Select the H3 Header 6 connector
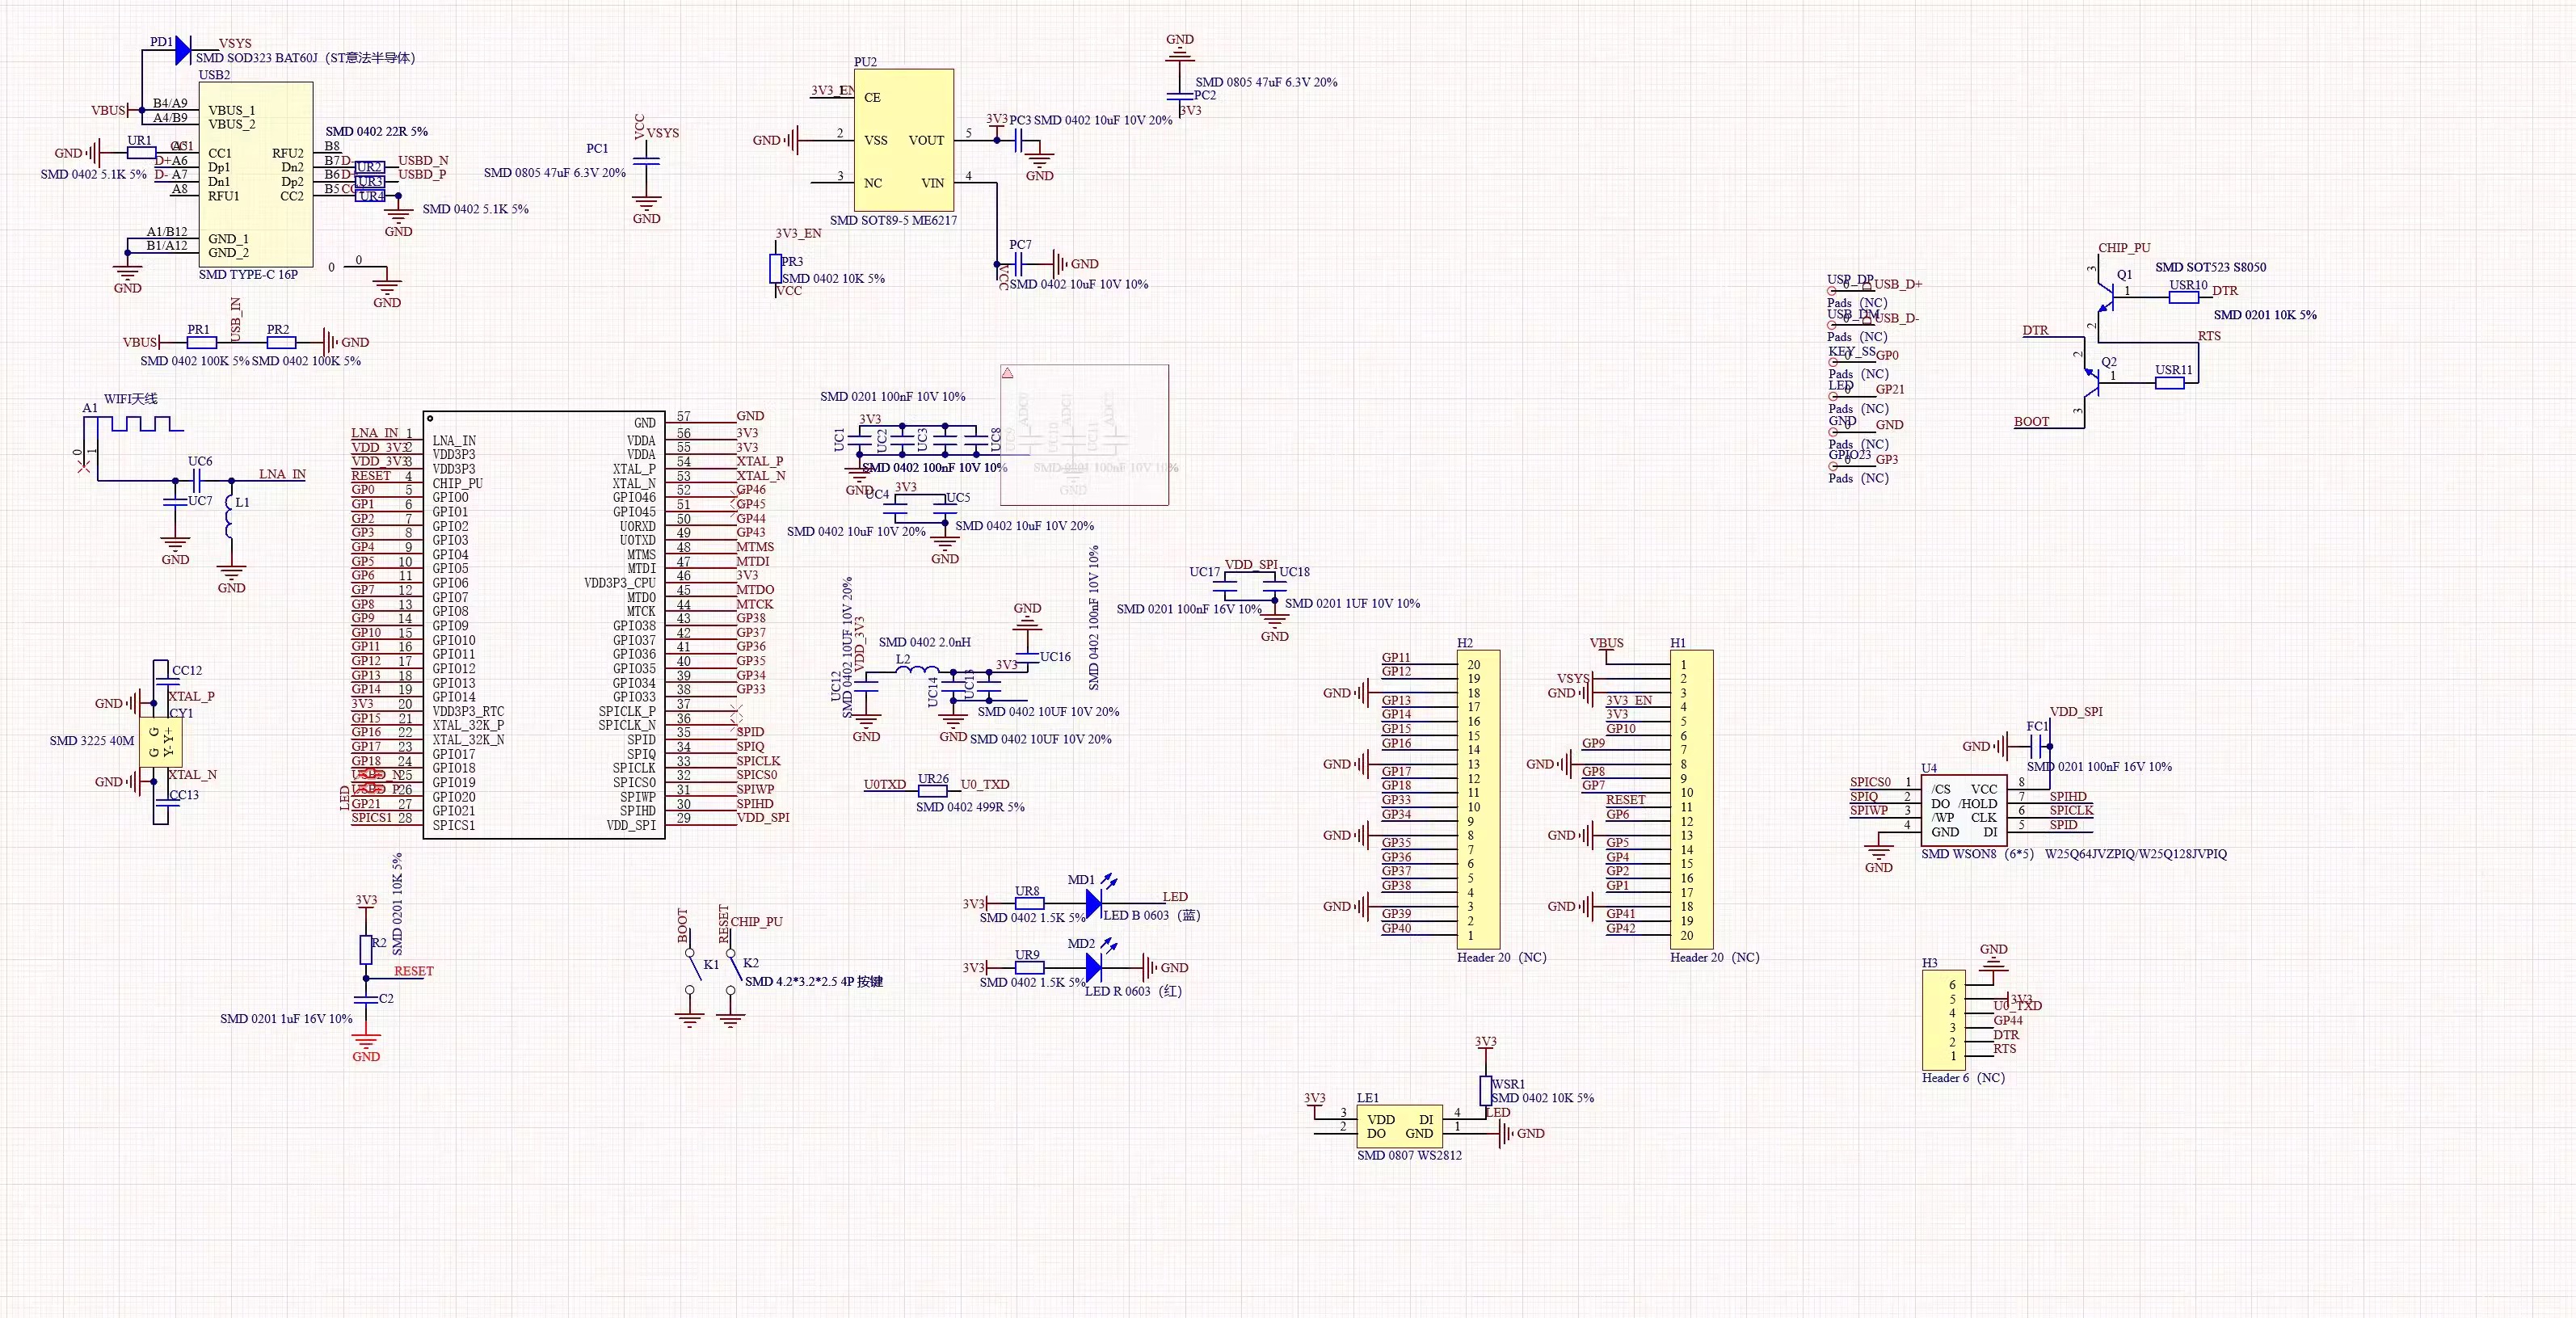 pyautogui.click(x=1943, y=1020)
